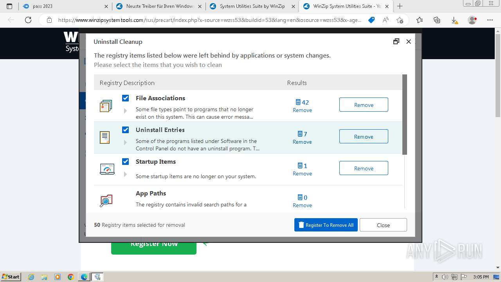The width and height of the screenshot is (501, 282).
Task: Click Remove button for Uninstall Entries
Action: [x=364, y=136]
